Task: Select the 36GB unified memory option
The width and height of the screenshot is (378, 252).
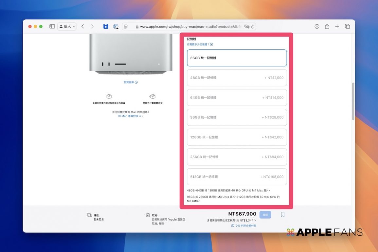Action: click(237, 58)
